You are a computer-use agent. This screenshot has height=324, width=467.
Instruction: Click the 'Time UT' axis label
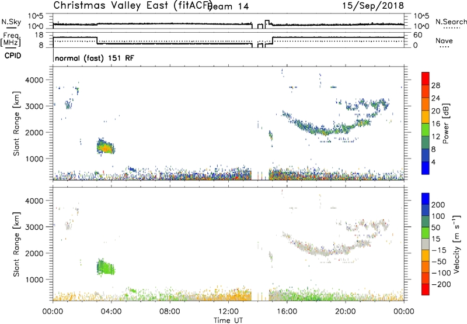pyautogui.click(x=228, y=320)
